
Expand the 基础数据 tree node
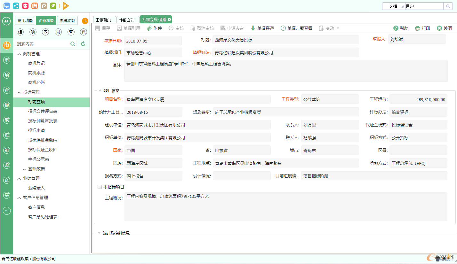tap(24, 169)
